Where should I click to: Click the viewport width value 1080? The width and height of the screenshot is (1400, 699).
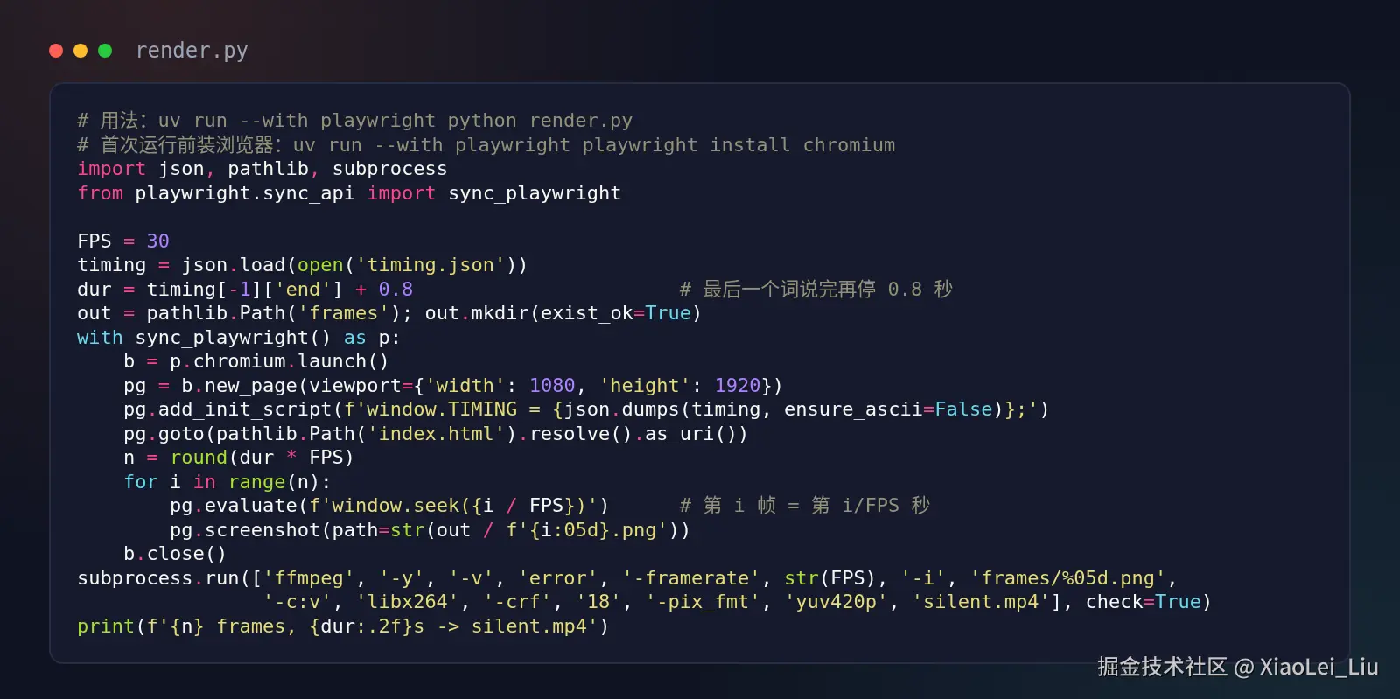[x=552, y=386]
